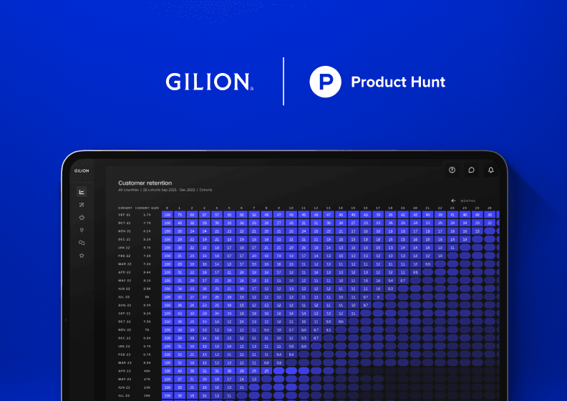567x401 pixels.
Task: Select the FEB 22 cohort row label
Action: [124, 256]
